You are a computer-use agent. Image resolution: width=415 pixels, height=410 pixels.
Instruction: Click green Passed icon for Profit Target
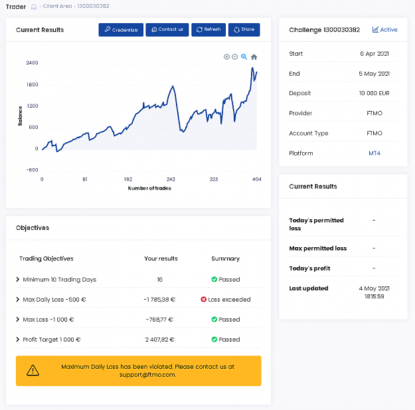pos(214,340)
